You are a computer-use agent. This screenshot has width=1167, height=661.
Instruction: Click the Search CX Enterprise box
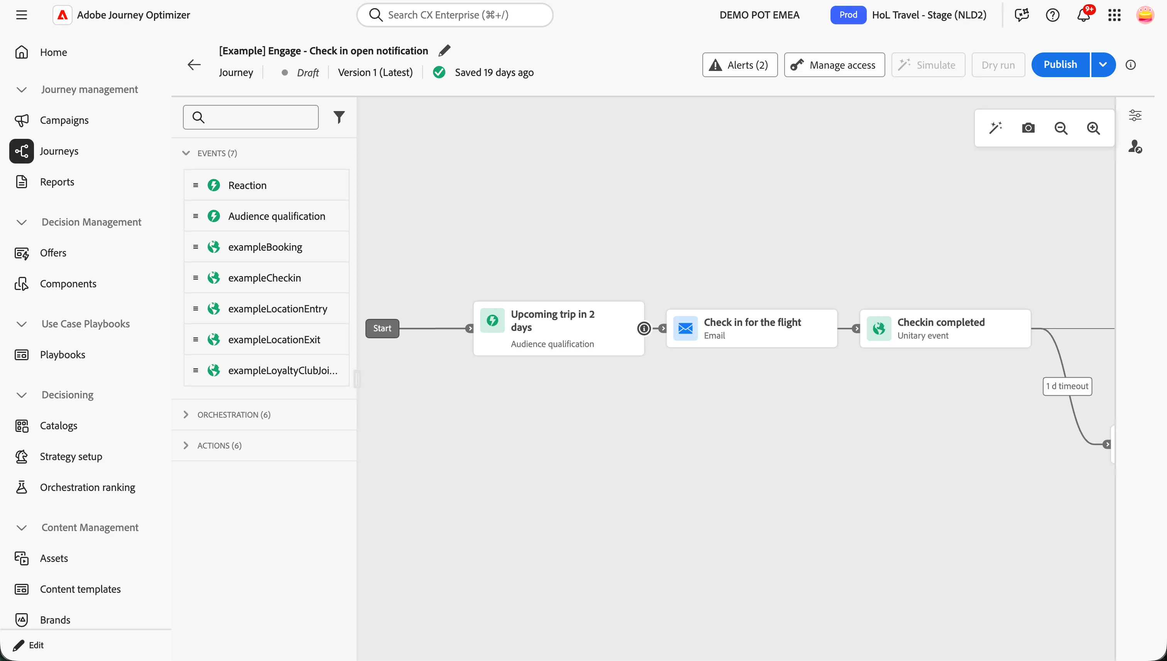click(455, 15)
